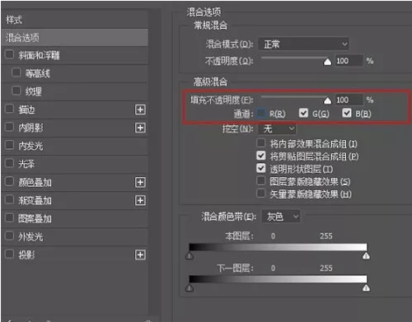Viewport: 412px width, 322px height.
Task: Uncheck the B(B) channel checkbox
Action: click(x=347, y=113)
